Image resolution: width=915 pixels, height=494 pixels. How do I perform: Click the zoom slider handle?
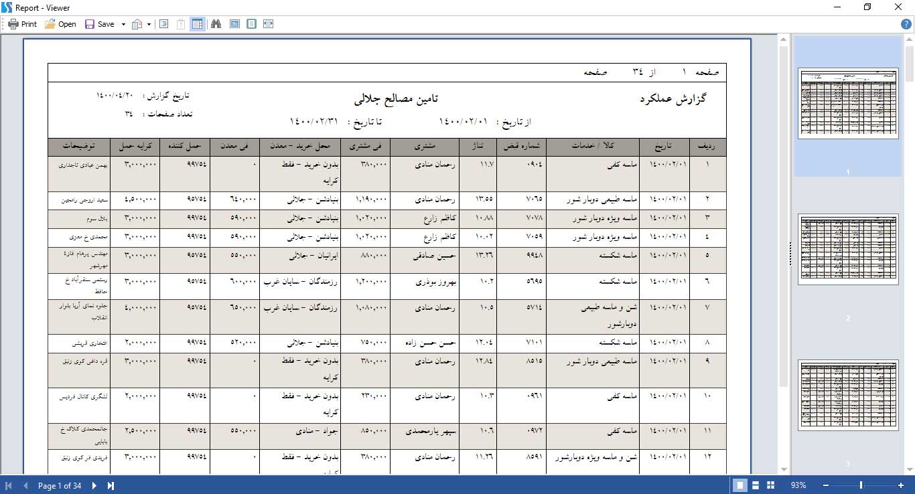(861, 485)
